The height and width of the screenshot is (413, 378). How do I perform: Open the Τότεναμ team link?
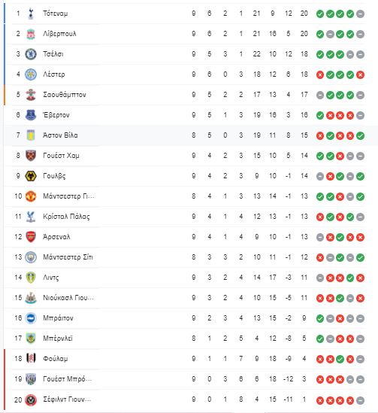tap(56, 14)
